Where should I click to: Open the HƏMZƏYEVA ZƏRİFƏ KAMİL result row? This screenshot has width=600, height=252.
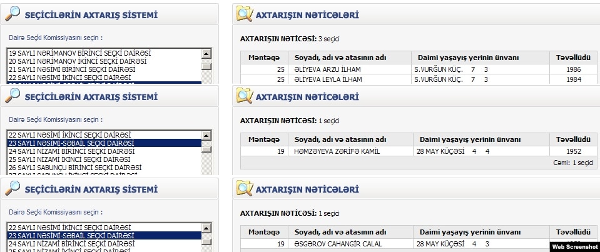point(337,151)
